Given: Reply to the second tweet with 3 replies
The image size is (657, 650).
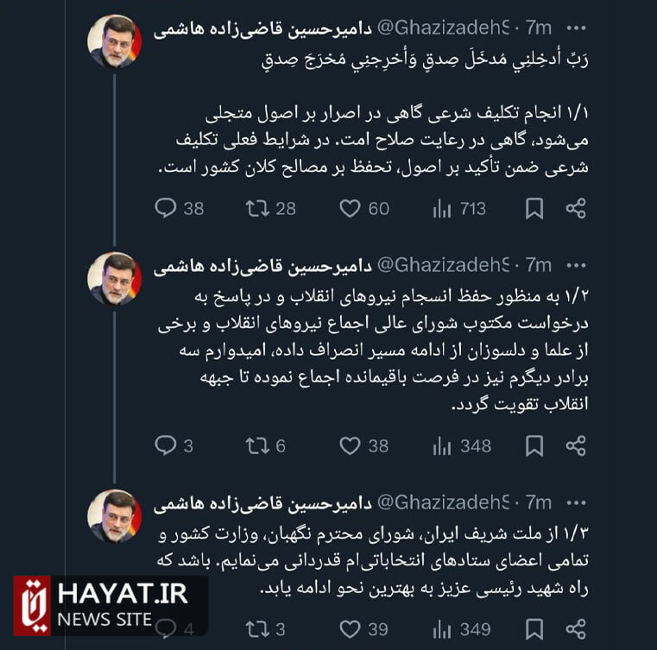Looking at the screenshot, I should pos(165,445).
